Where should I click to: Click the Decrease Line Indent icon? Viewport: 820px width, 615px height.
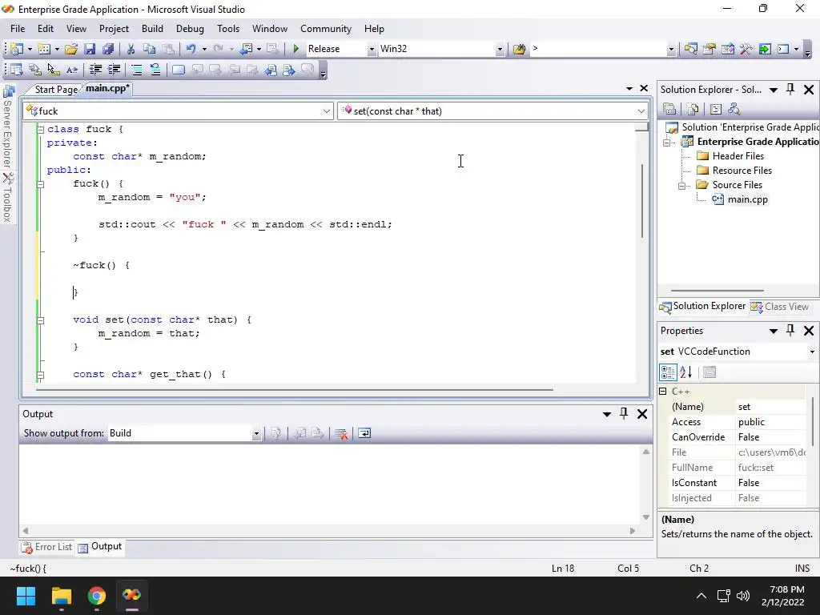(95, 70)
